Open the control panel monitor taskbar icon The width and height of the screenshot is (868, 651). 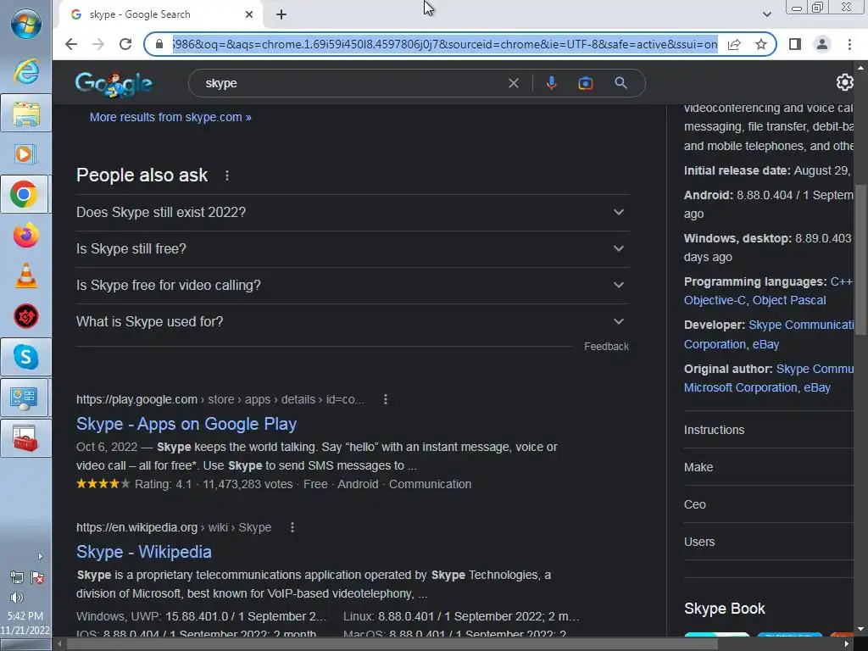point(25,398)
